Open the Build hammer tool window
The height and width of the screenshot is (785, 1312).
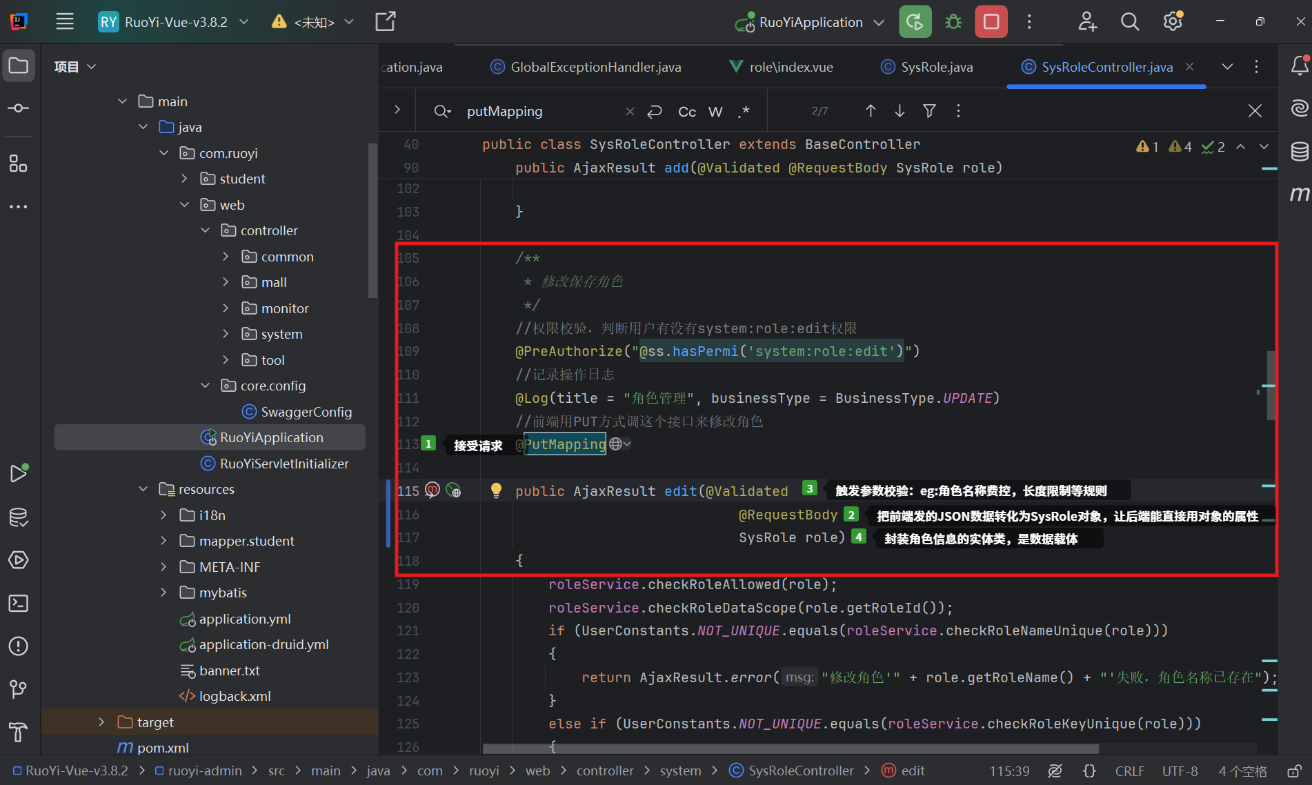19,732
